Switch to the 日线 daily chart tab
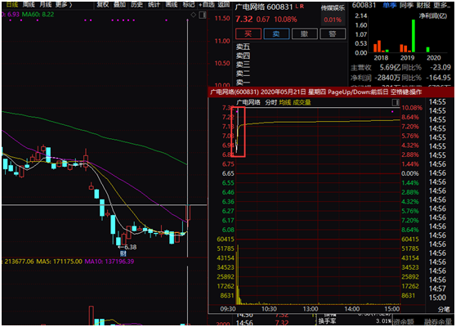Screen dimensions: 456x327 (11, 5)
